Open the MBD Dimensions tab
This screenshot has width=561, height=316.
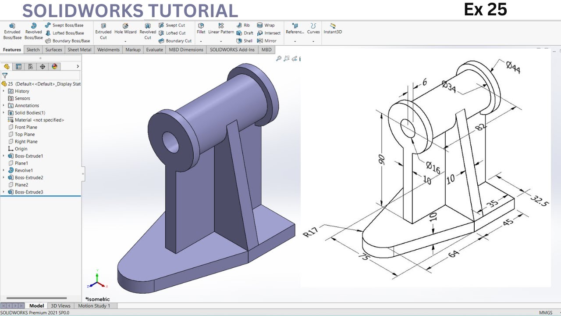pos(186,50)
